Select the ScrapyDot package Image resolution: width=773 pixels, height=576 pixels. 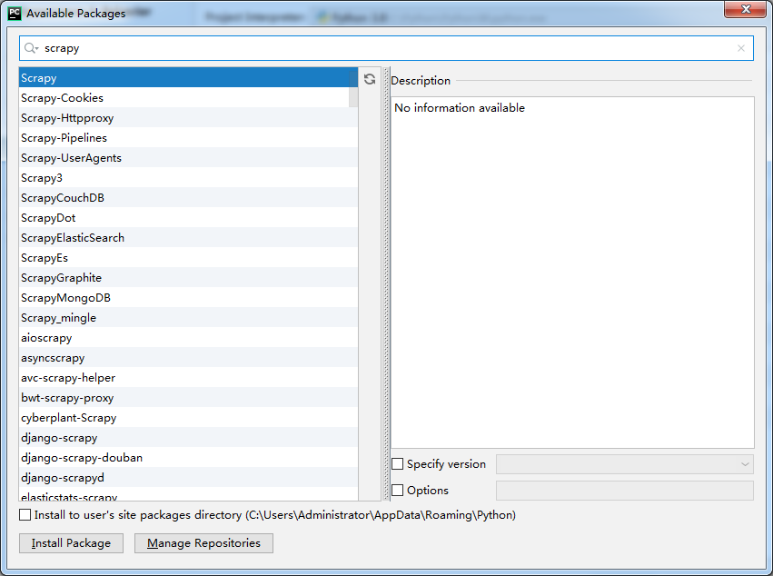pos(188,217)
